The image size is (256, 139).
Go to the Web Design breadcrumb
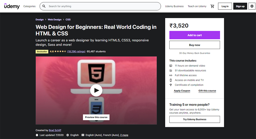[x=55, y=20]
